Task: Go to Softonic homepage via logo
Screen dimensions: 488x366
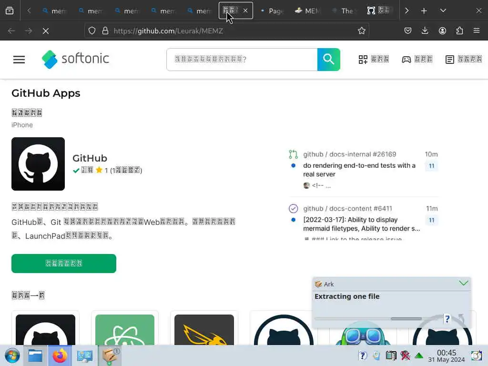Action: [x=76, y=59]
